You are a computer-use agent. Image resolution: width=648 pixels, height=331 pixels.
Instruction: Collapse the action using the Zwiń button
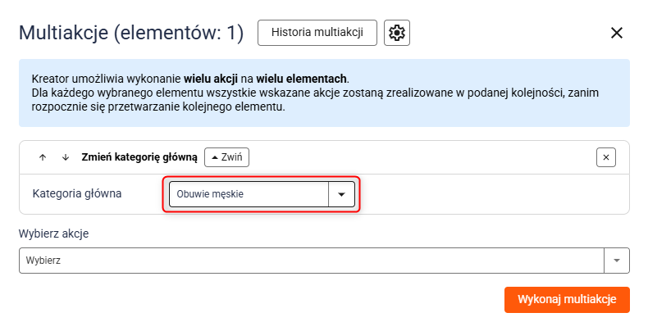point(226,157)
